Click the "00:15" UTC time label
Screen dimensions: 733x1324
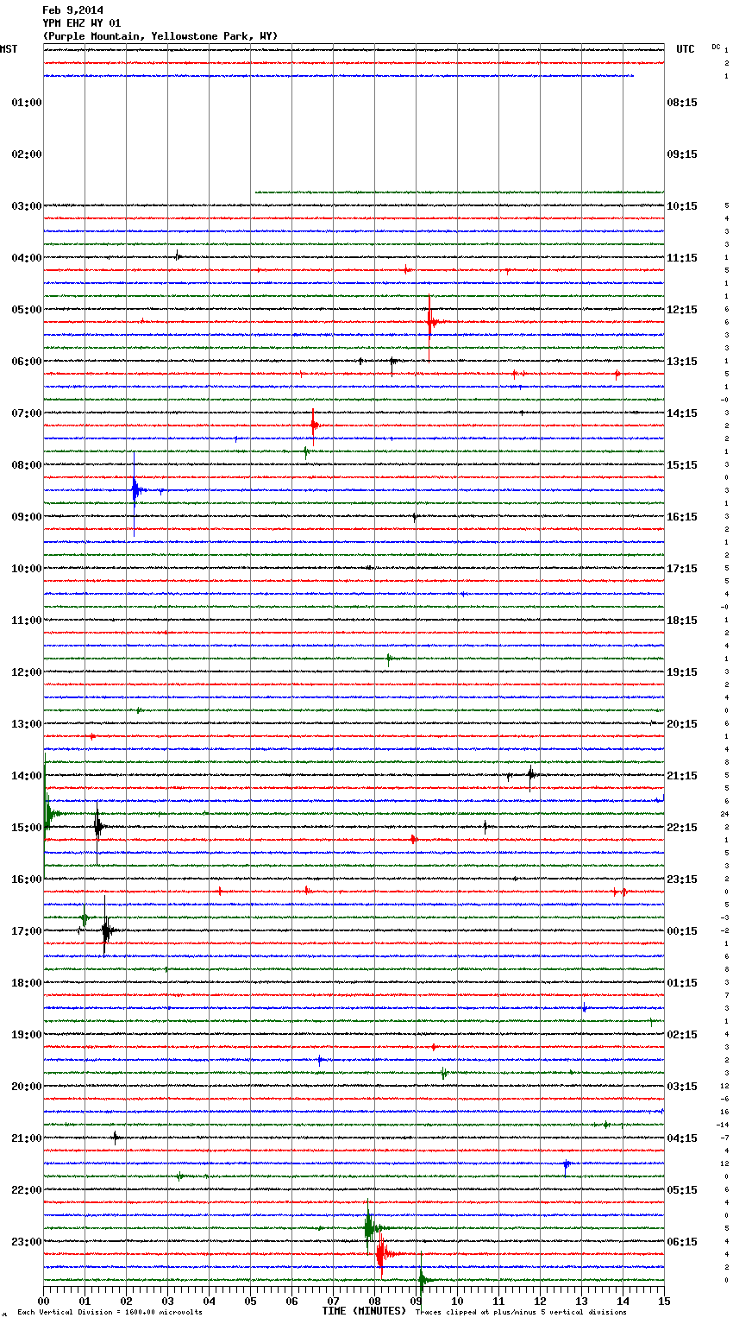click(x=682, y=931)
